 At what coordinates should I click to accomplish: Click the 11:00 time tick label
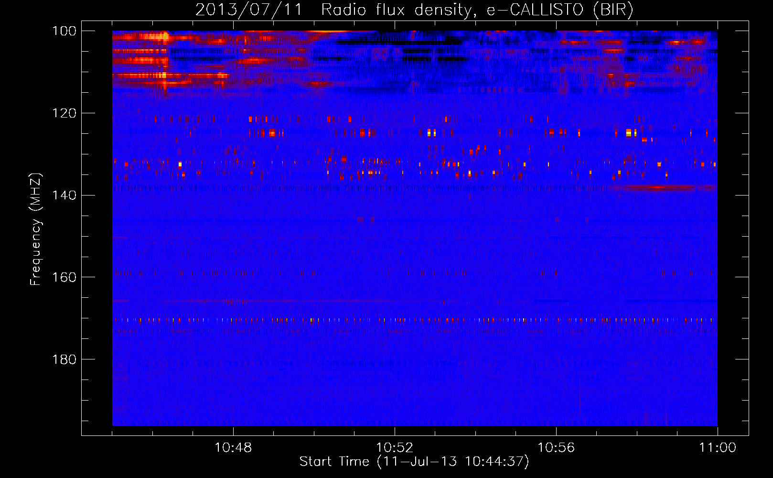[x=718, y=448]
